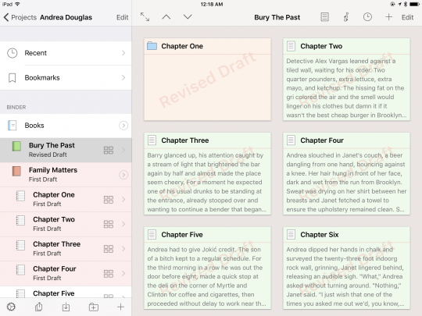422x316 pixels.
Task: Select the Books binder item
Action: (66, 126)
